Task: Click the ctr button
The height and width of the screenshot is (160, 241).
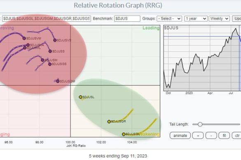Action: (x=236, y=135)
